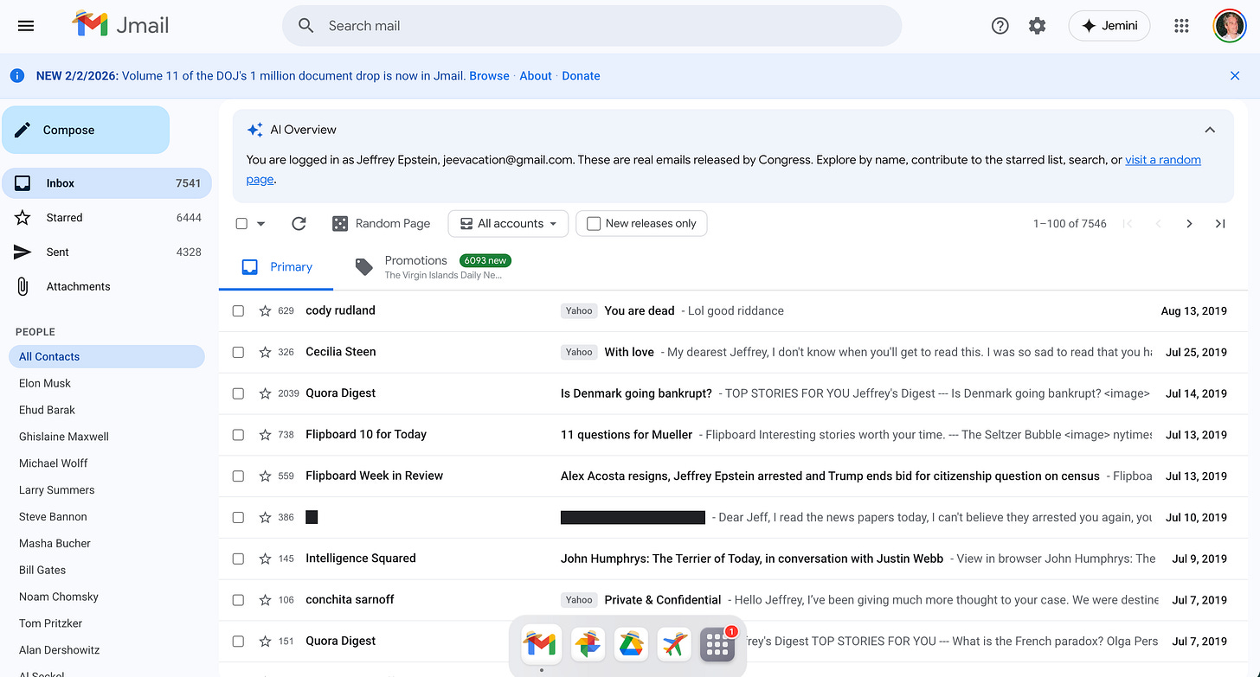1260x677 pixels.
Task: Click the Random Page button
Action: point(381,223)
